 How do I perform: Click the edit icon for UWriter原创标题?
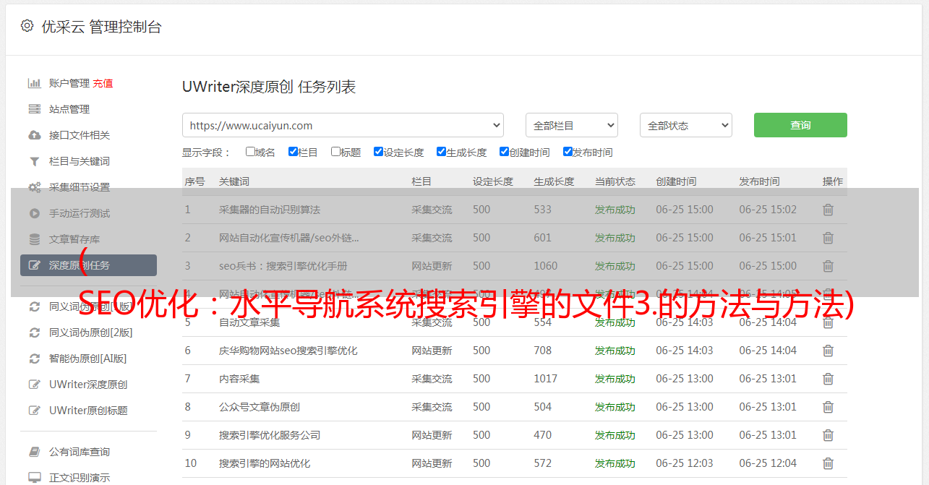tap(34, 411)
